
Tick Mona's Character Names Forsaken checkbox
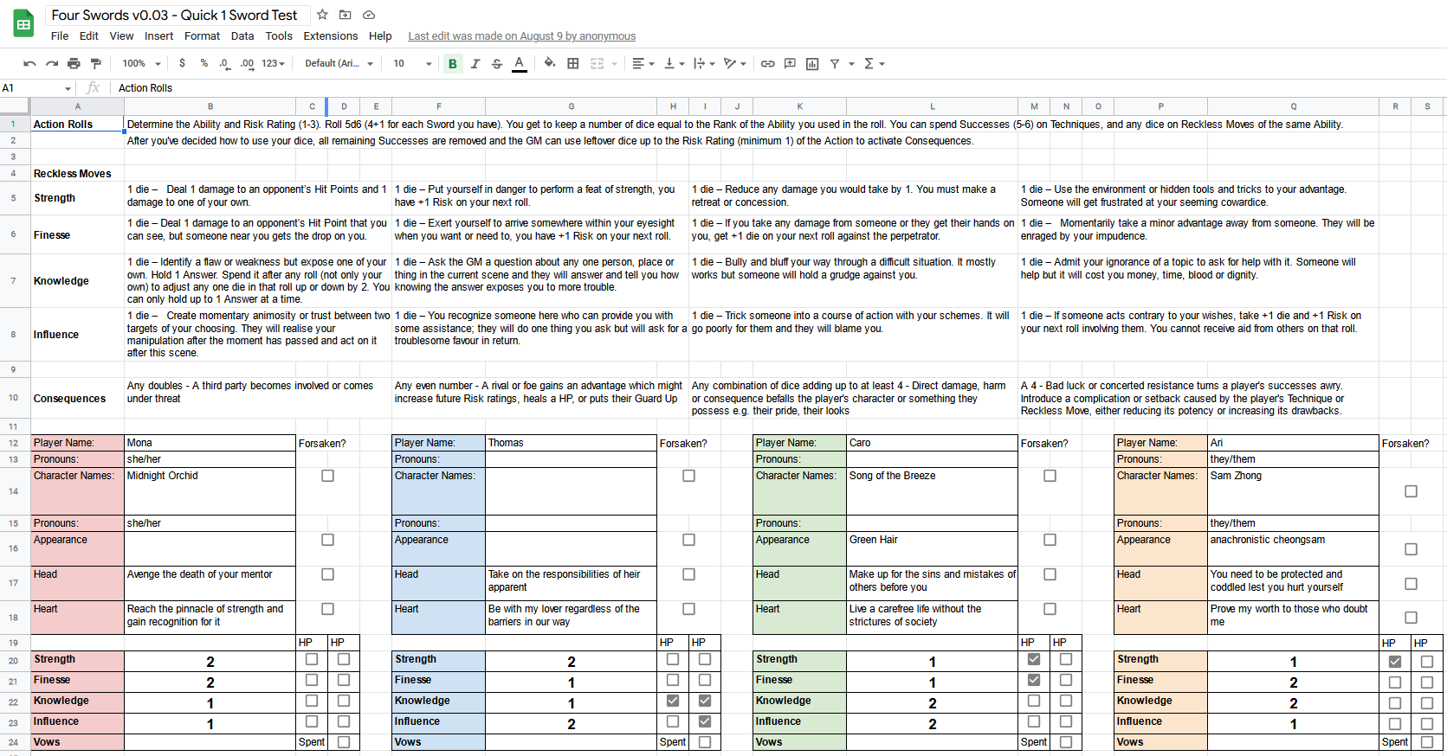327,476
